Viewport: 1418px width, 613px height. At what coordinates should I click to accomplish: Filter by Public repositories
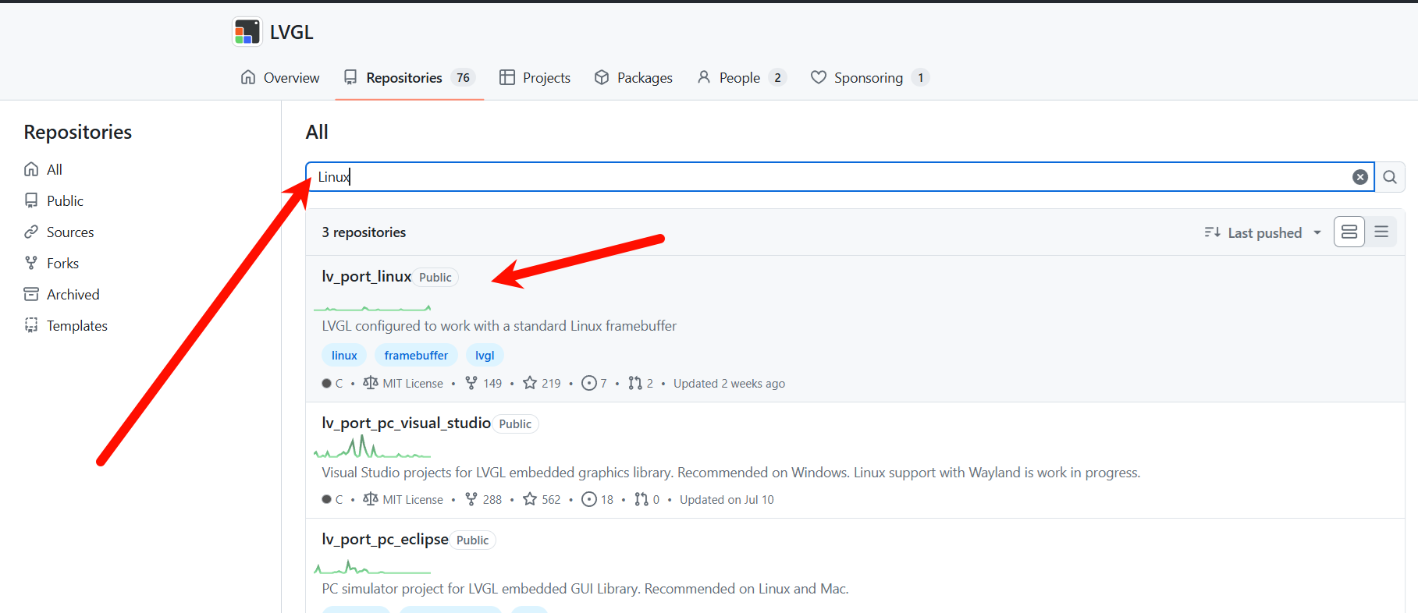pyautogui.click(x=53, y=200)
